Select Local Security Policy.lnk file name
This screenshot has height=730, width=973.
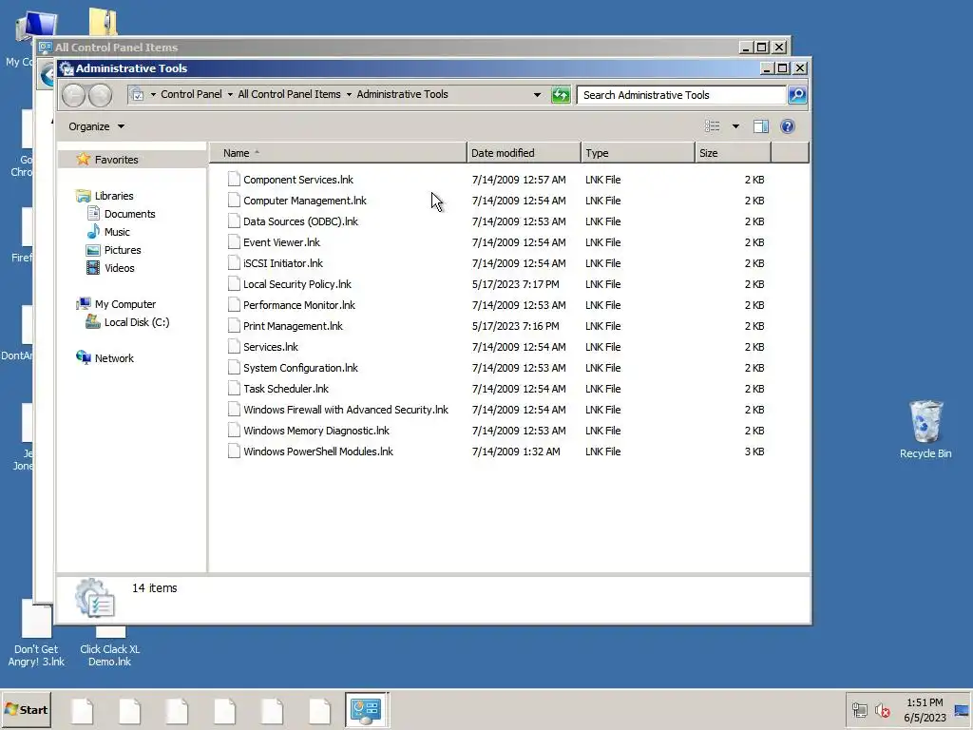click(x=297, y=284)
